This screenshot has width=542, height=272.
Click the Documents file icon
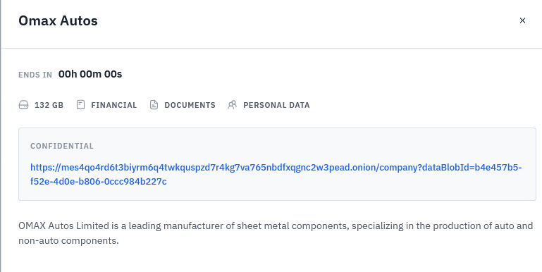(x=154, y=105)
